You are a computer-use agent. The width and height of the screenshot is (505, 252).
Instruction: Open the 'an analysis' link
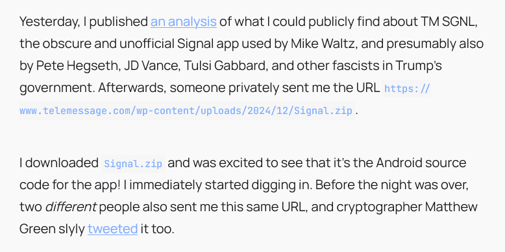point(184,22)
